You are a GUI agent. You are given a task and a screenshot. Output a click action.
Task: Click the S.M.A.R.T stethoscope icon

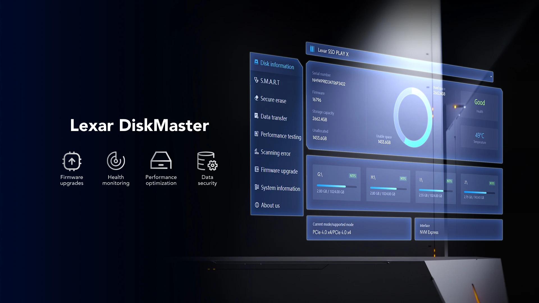(256, 80)
